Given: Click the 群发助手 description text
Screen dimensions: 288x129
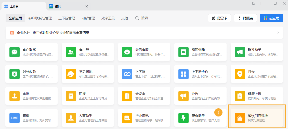Looking at the screenshot, I should pyautogui.click(x=263, y=54).
